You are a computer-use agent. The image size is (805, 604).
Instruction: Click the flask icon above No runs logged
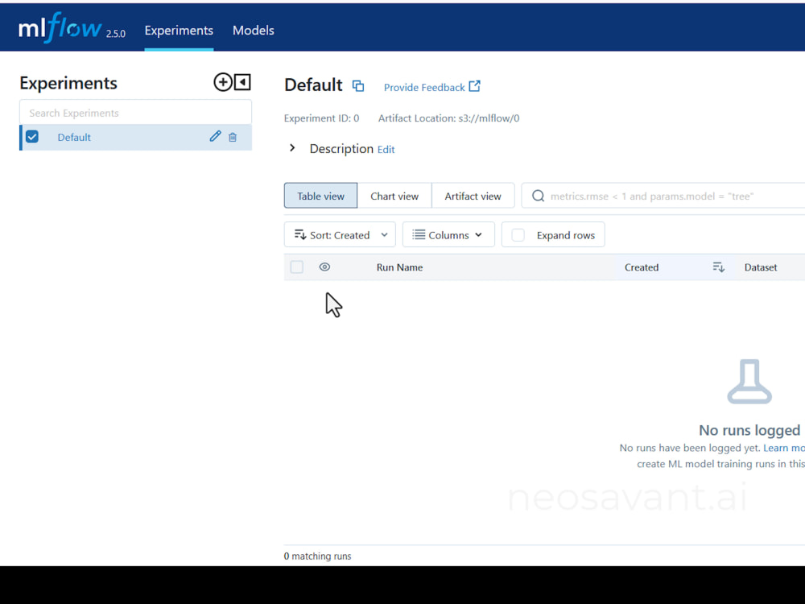coord(749,382)
